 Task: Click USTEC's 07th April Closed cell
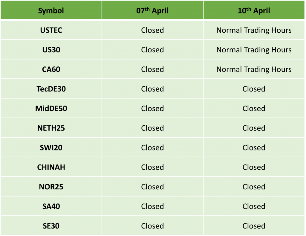tap(152, 30)
